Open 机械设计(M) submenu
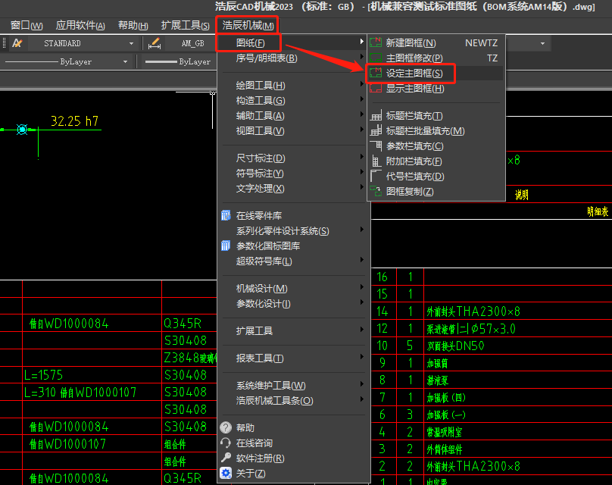The width and height of the screenshot is (612, 485). pos(292,289)
